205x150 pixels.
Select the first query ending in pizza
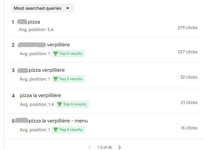point(34,22)
